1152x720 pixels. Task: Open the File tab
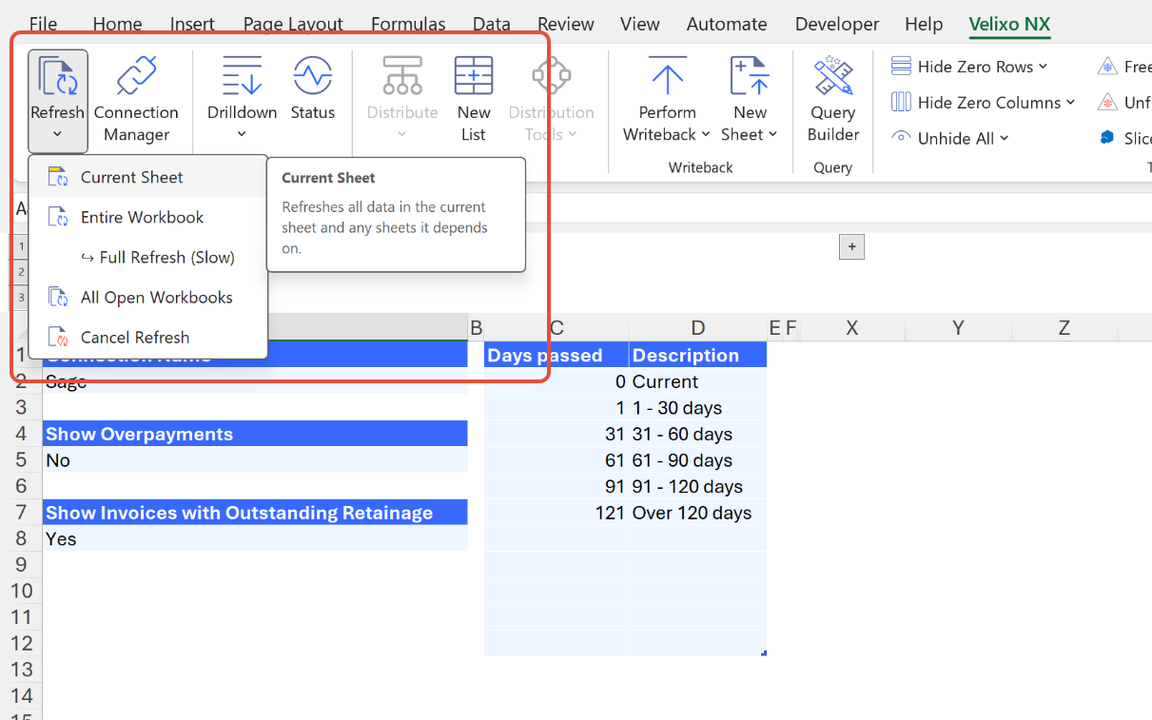click(43, 24)
